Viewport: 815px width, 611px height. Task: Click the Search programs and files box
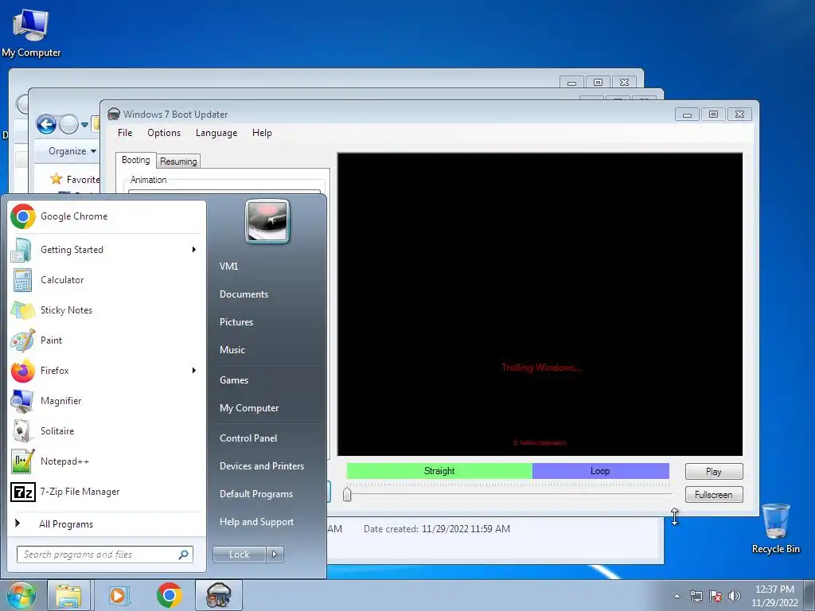coord(105,555)
